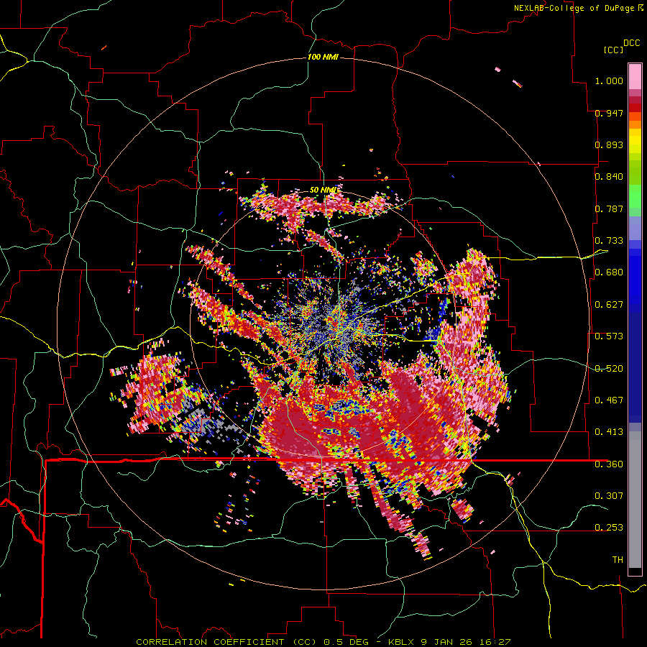Click the [CC] unit label
This screenshot has width=647, height=647.
click(613, 50)
